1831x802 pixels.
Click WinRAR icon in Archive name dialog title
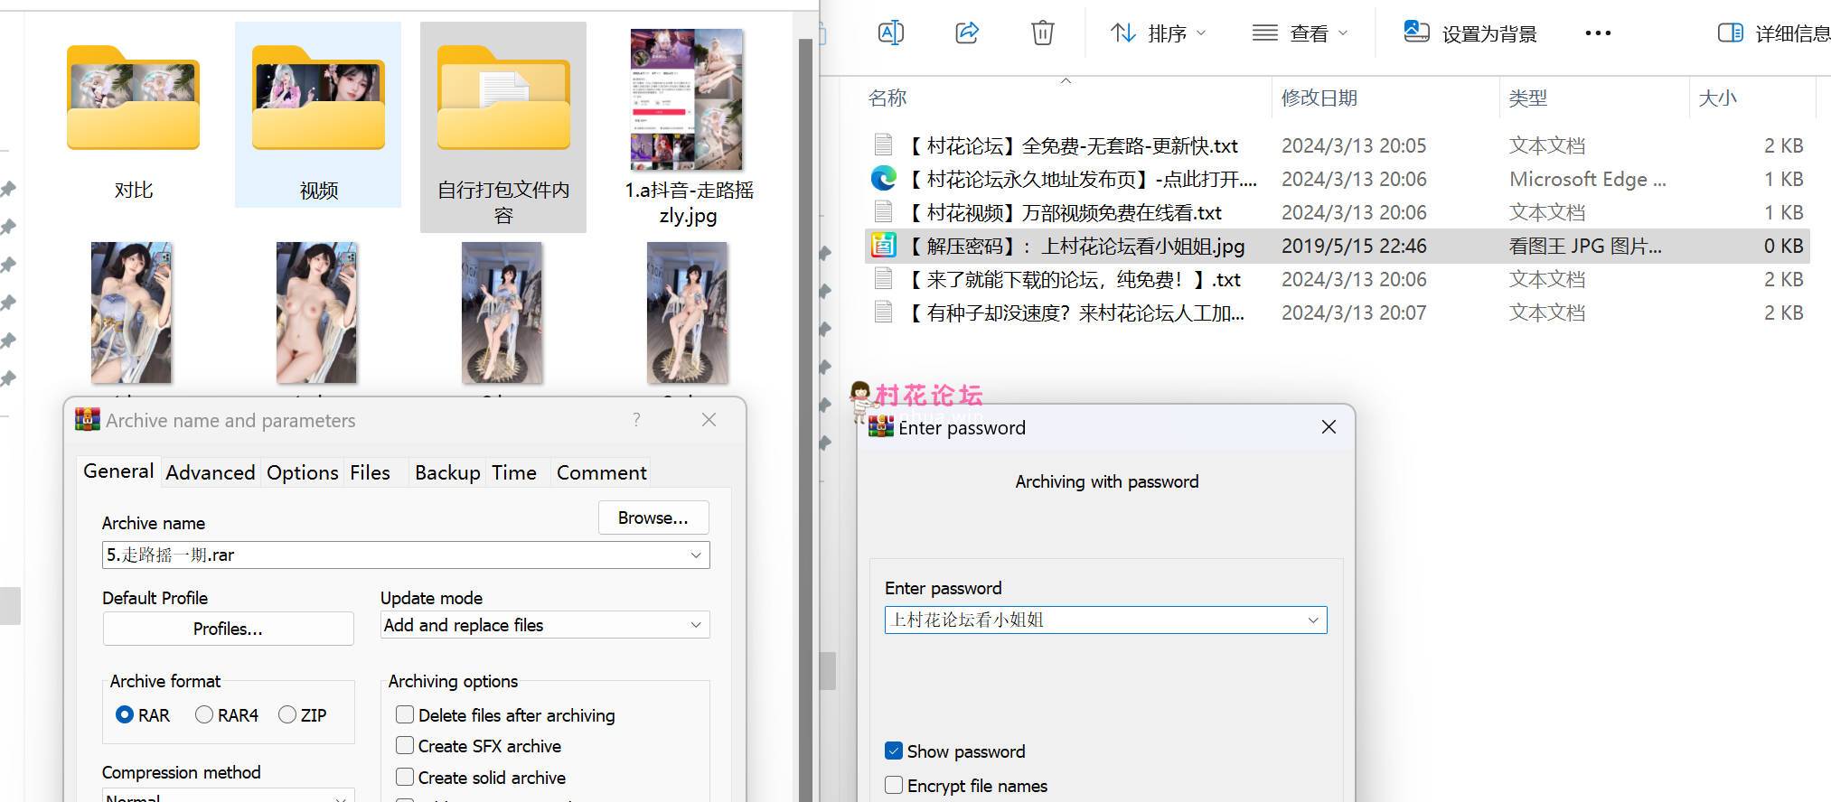coord(87,419)
